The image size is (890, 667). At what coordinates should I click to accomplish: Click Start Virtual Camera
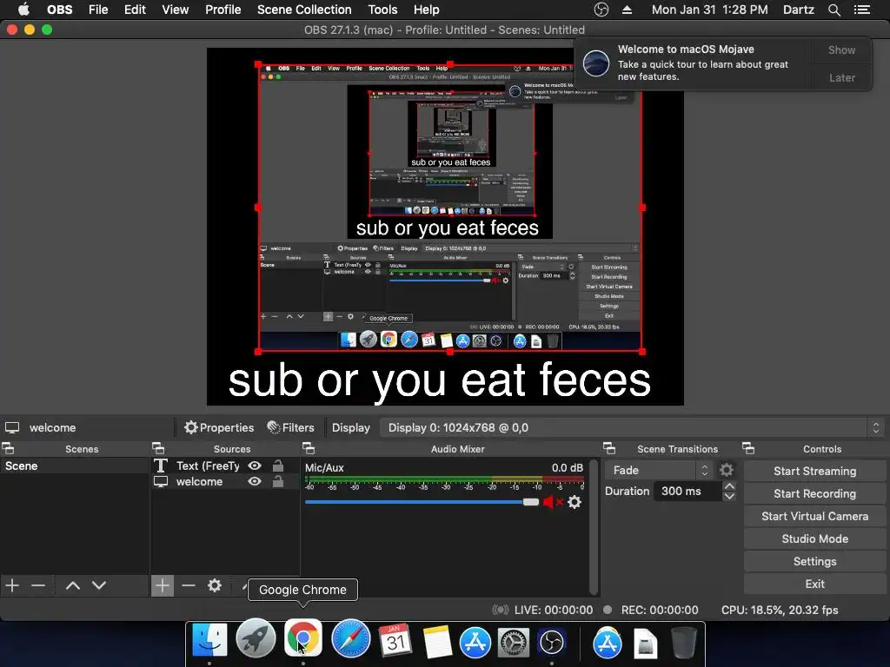coord(814,516)
